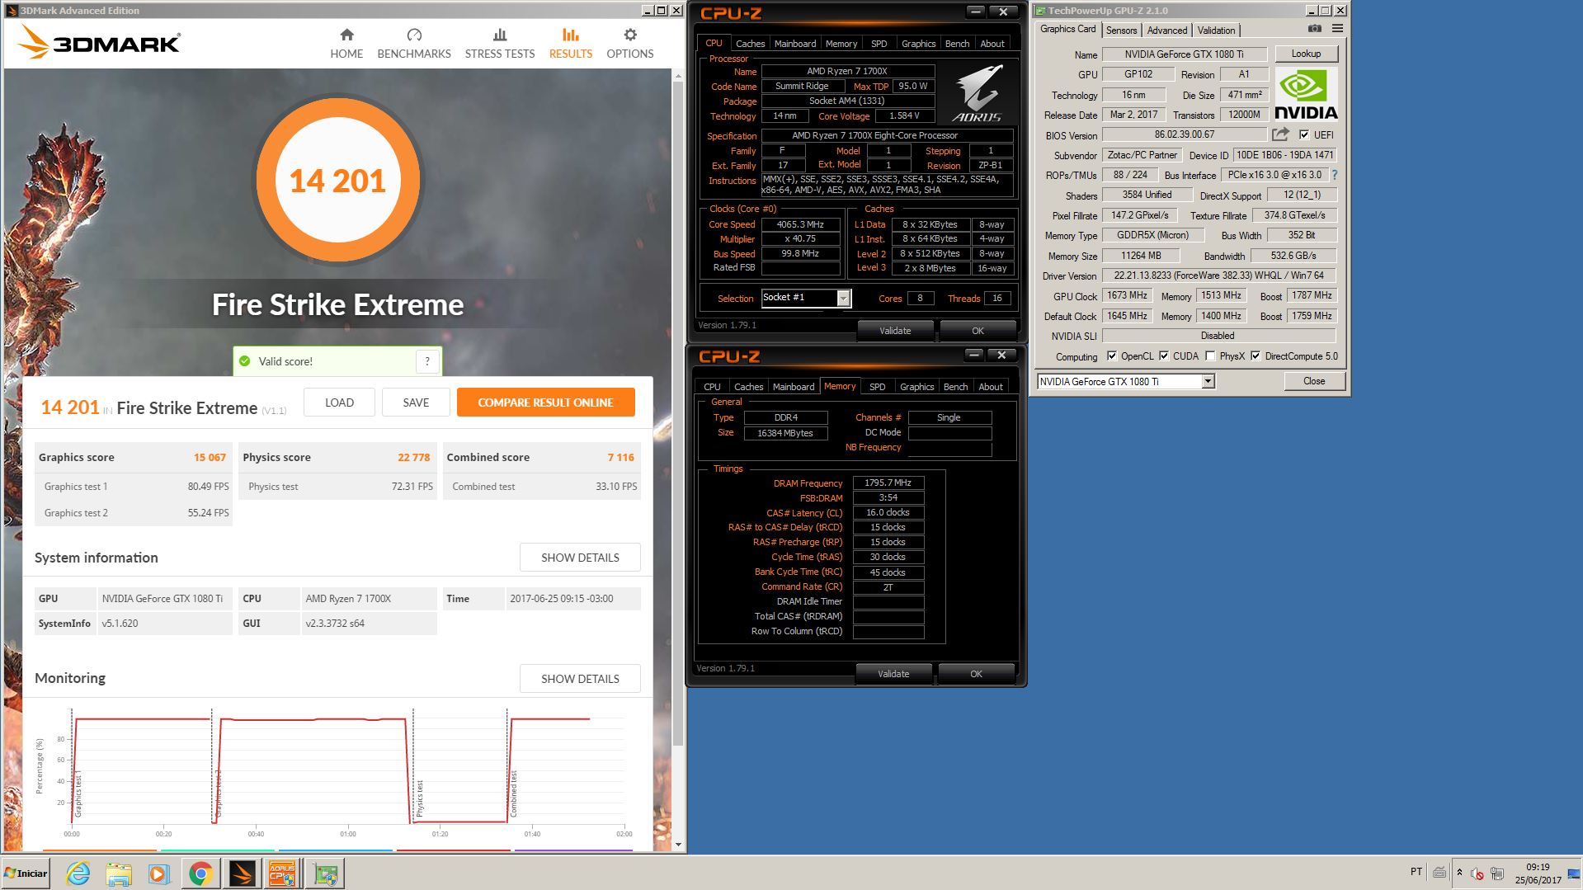Click the Physics score value 22 778

[413, 457]
